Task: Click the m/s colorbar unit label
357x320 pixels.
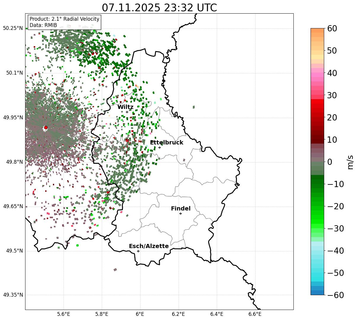Action: pyautogui.click(x=350, y=162)
